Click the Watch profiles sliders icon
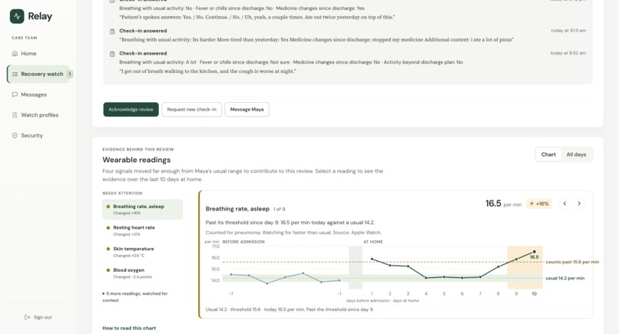 [15, 115]
